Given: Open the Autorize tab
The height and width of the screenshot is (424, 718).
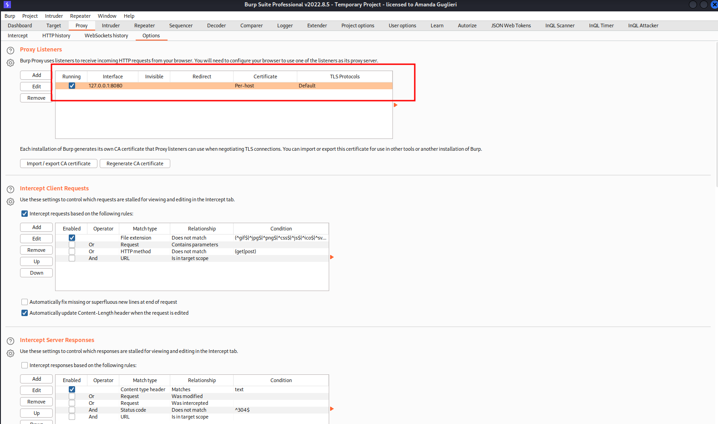Looking at the screenshot, I should pyautogui.click(x=467, y=26).
